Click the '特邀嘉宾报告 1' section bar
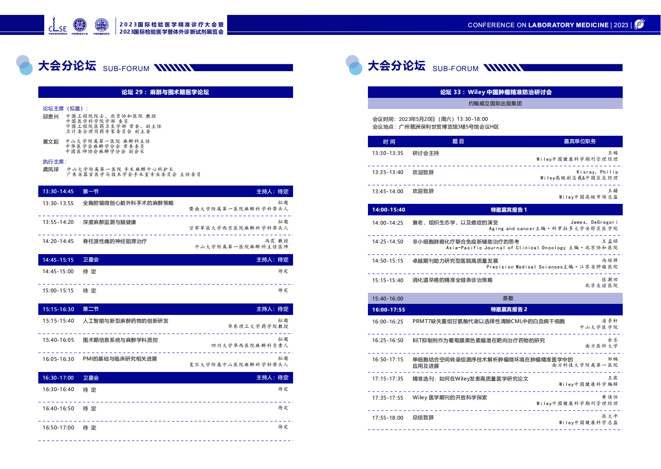Image resolution: width=661 pixels, height=469 pixels. point(495,210)
